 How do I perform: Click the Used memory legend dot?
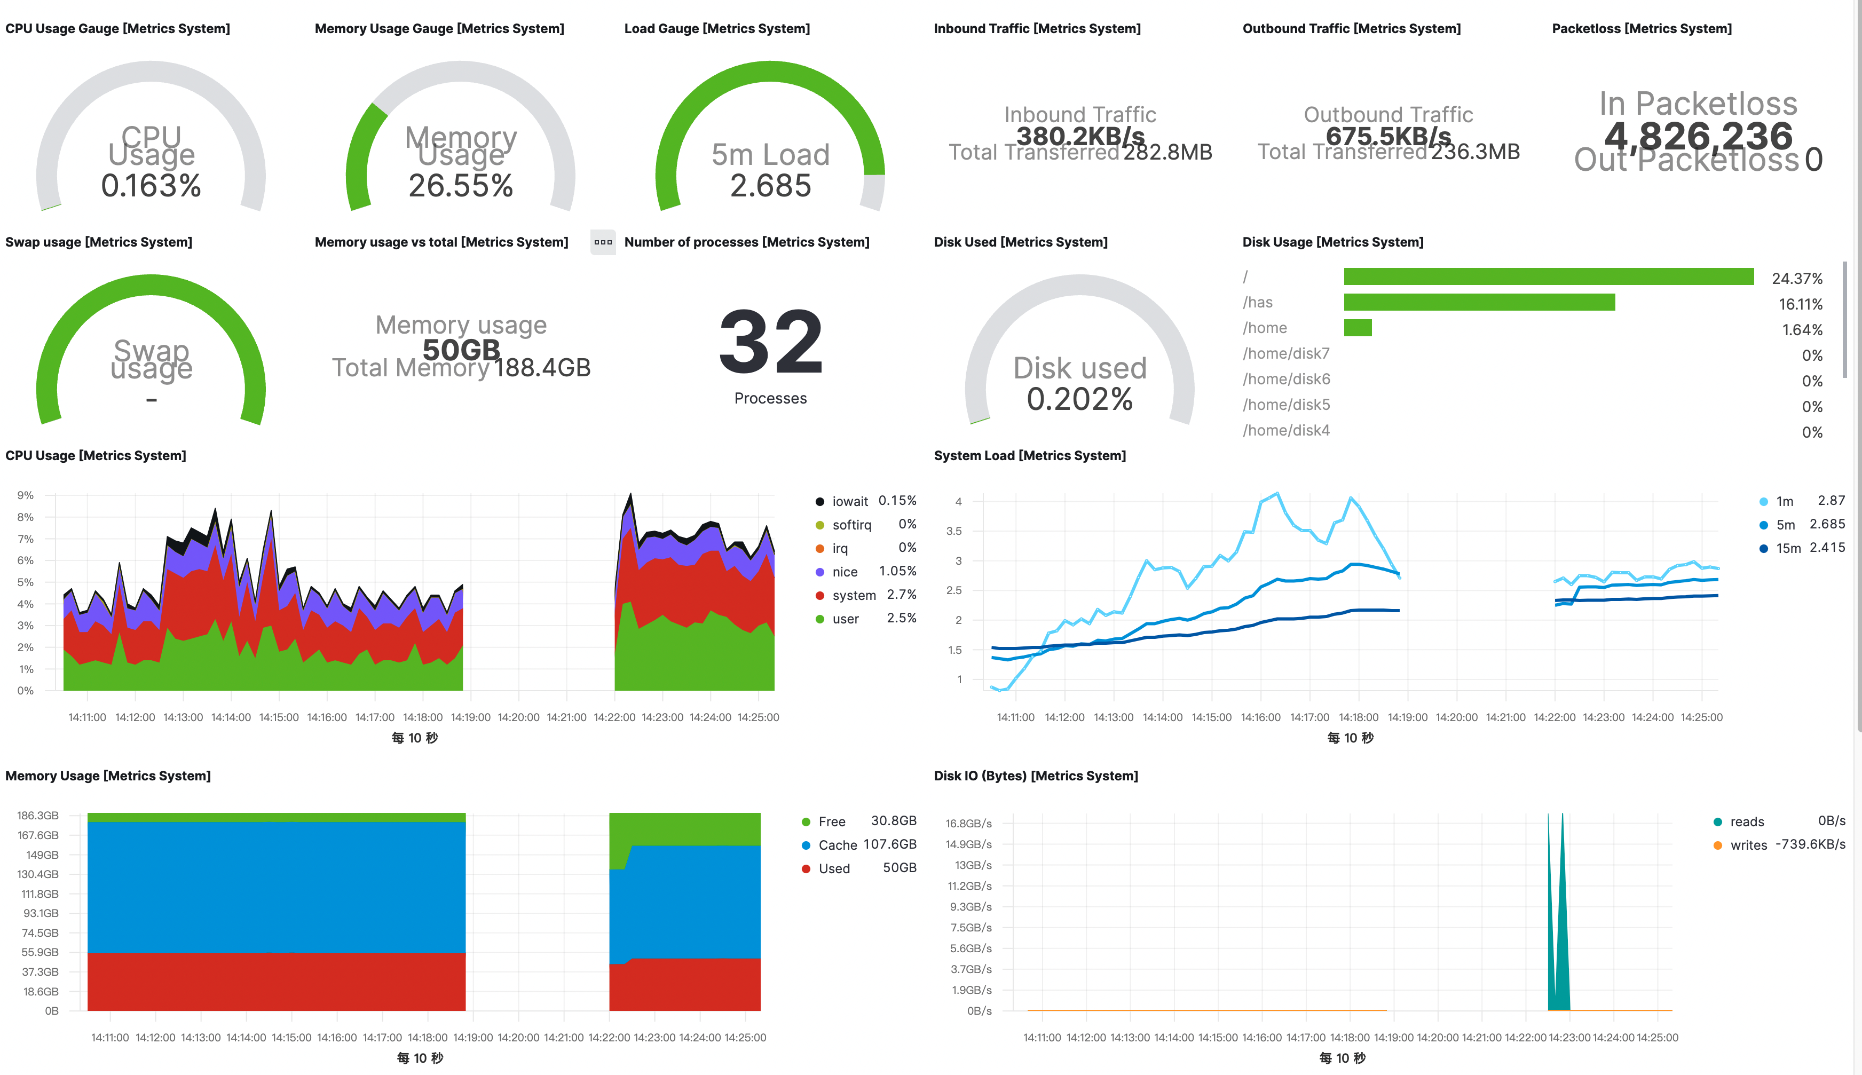(x=806, y=869)
